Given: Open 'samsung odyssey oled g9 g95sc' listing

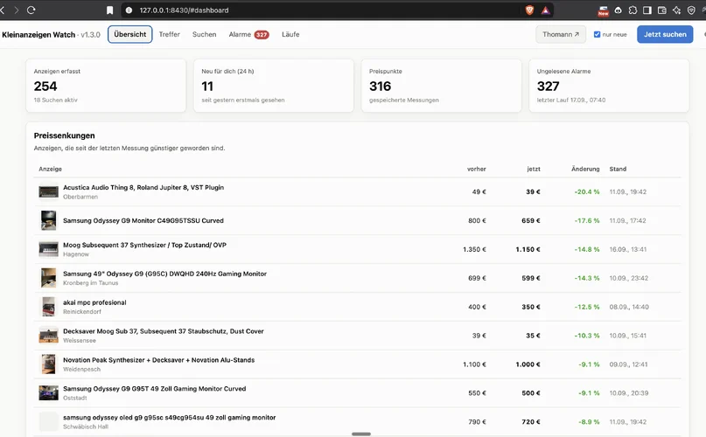Looking at the screenshot, I should click(x=170, y=418).
